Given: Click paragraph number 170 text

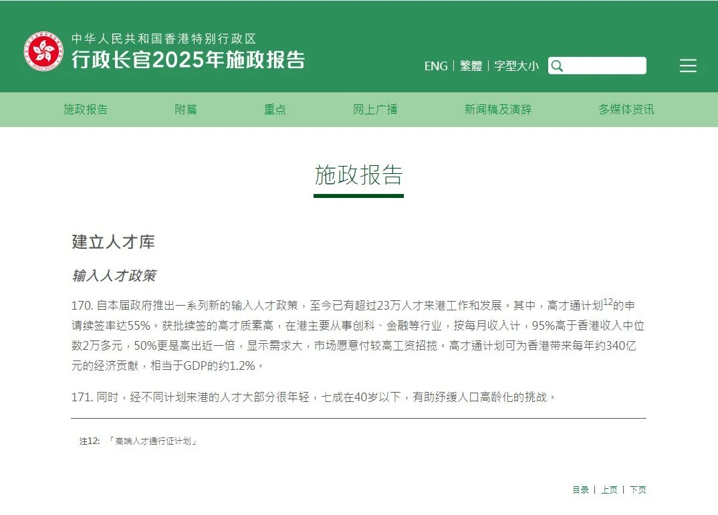Looking at the screenshot, I should [x=82, y=306].
